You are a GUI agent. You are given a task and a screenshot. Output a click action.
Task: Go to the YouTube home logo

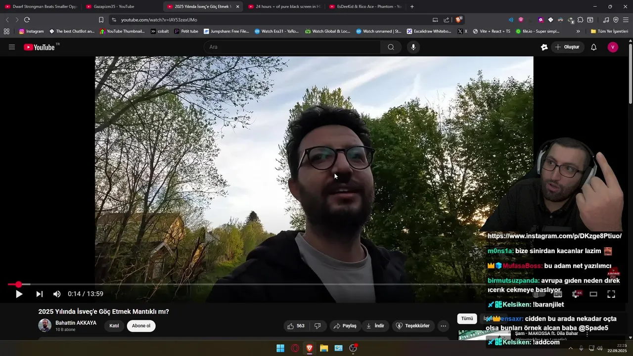(40, 47)
